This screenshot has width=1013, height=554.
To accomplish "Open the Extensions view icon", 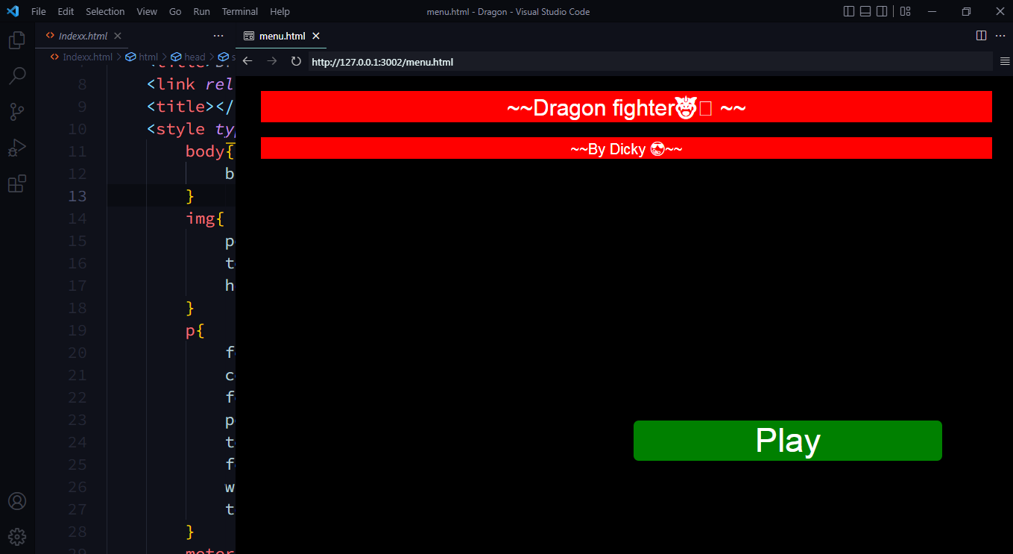I will click(x=17, y=183).
